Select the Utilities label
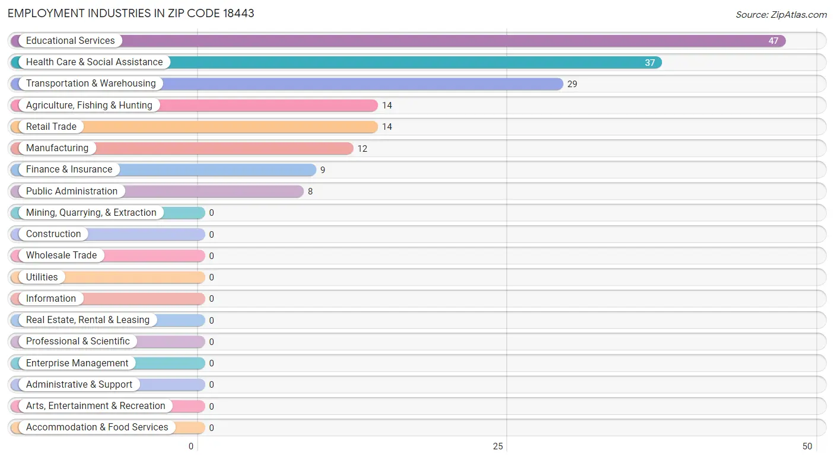Viewport: 834px width, 460px height. tap(42, 277)
